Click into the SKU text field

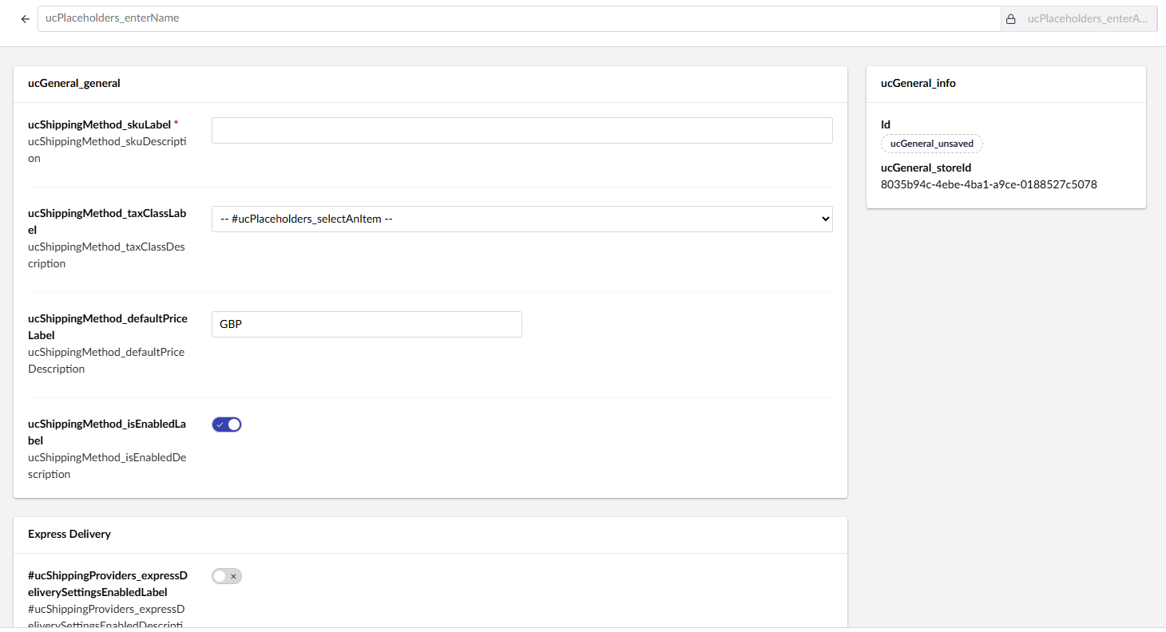click(522, 131)
